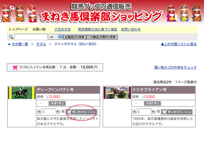
Task: Click 詳細を見る for ディープインパクト号
Action: 57,103
